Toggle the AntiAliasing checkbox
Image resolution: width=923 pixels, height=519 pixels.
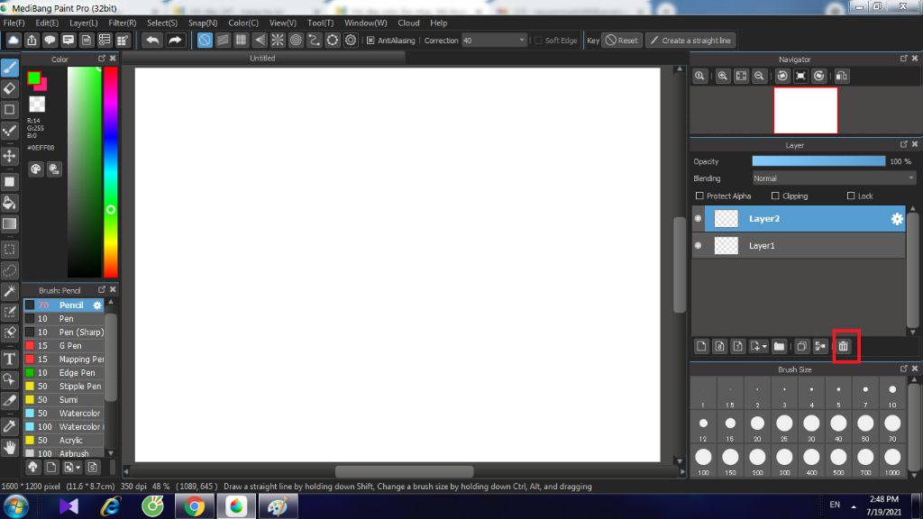coord(370,40)
